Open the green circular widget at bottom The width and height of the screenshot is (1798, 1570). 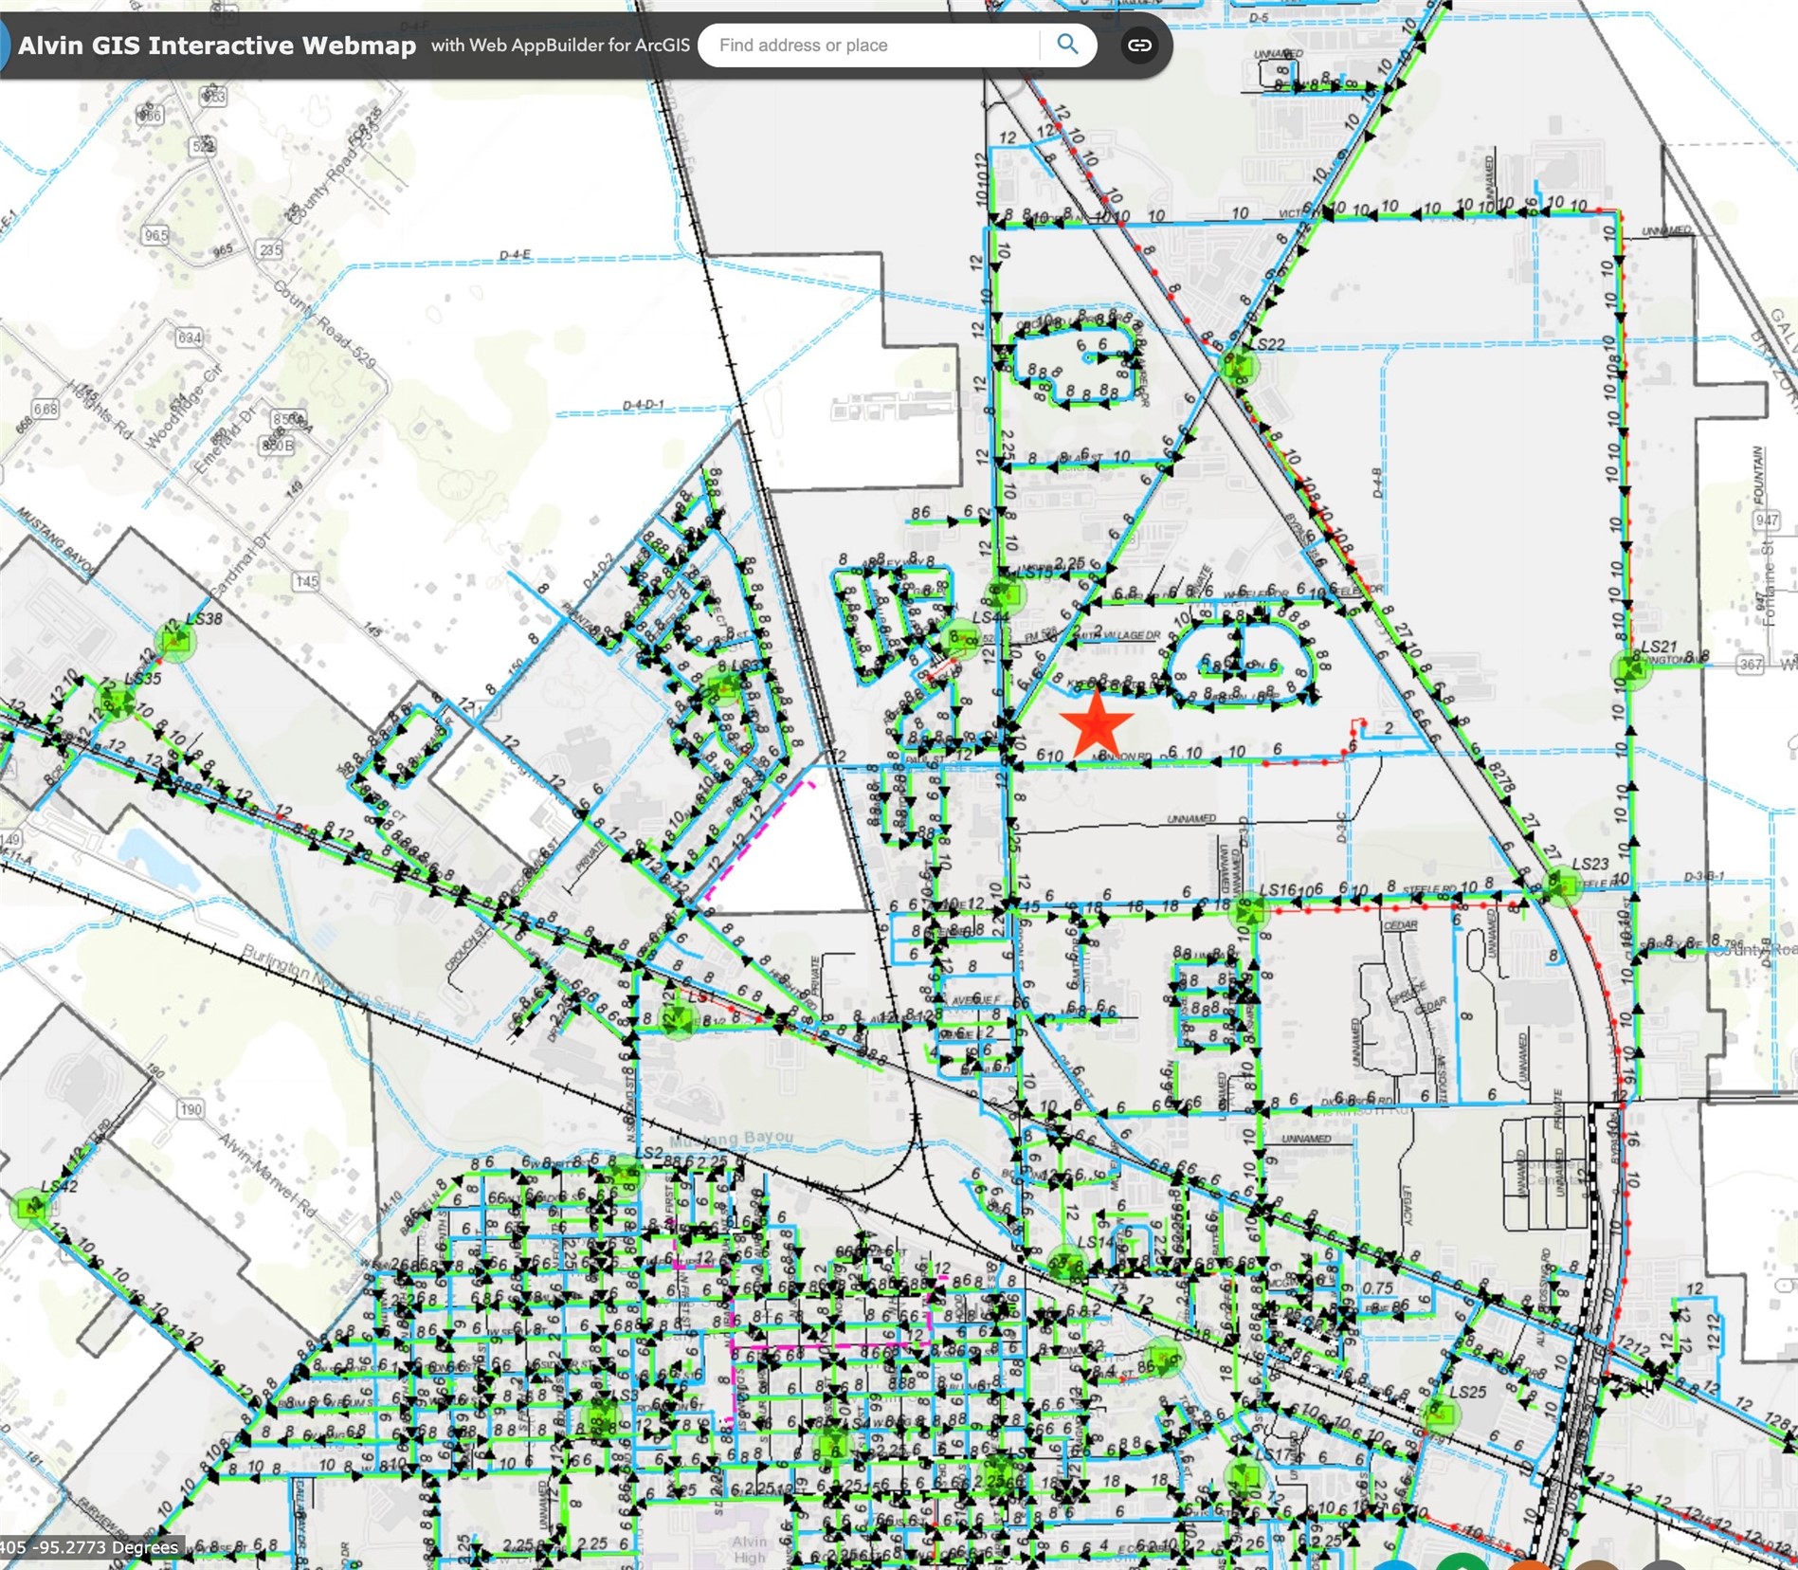1462,1564
